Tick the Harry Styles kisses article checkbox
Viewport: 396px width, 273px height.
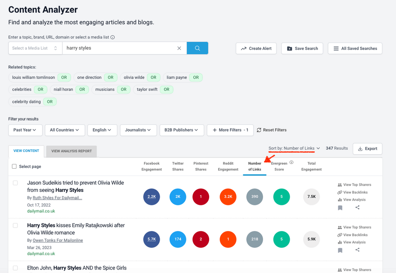[15, 225]
